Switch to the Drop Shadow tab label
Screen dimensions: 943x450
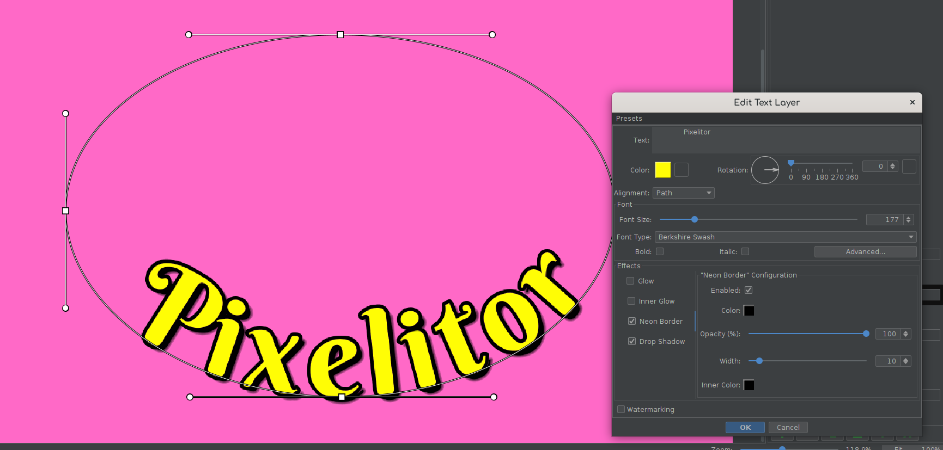pos(662,342)
